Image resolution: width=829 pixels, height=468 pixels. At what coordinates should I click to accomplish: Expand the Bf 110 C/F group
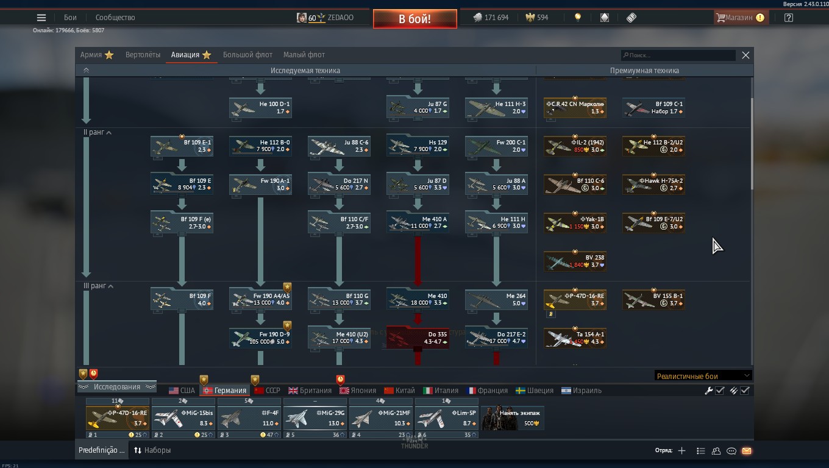339,223
